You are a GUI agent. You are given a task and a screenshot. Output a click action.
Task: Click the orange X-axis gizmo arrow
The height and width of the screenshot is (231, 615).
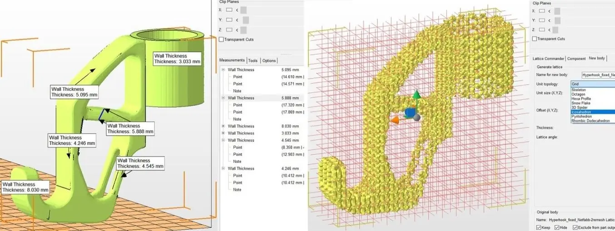coord(395,119)
